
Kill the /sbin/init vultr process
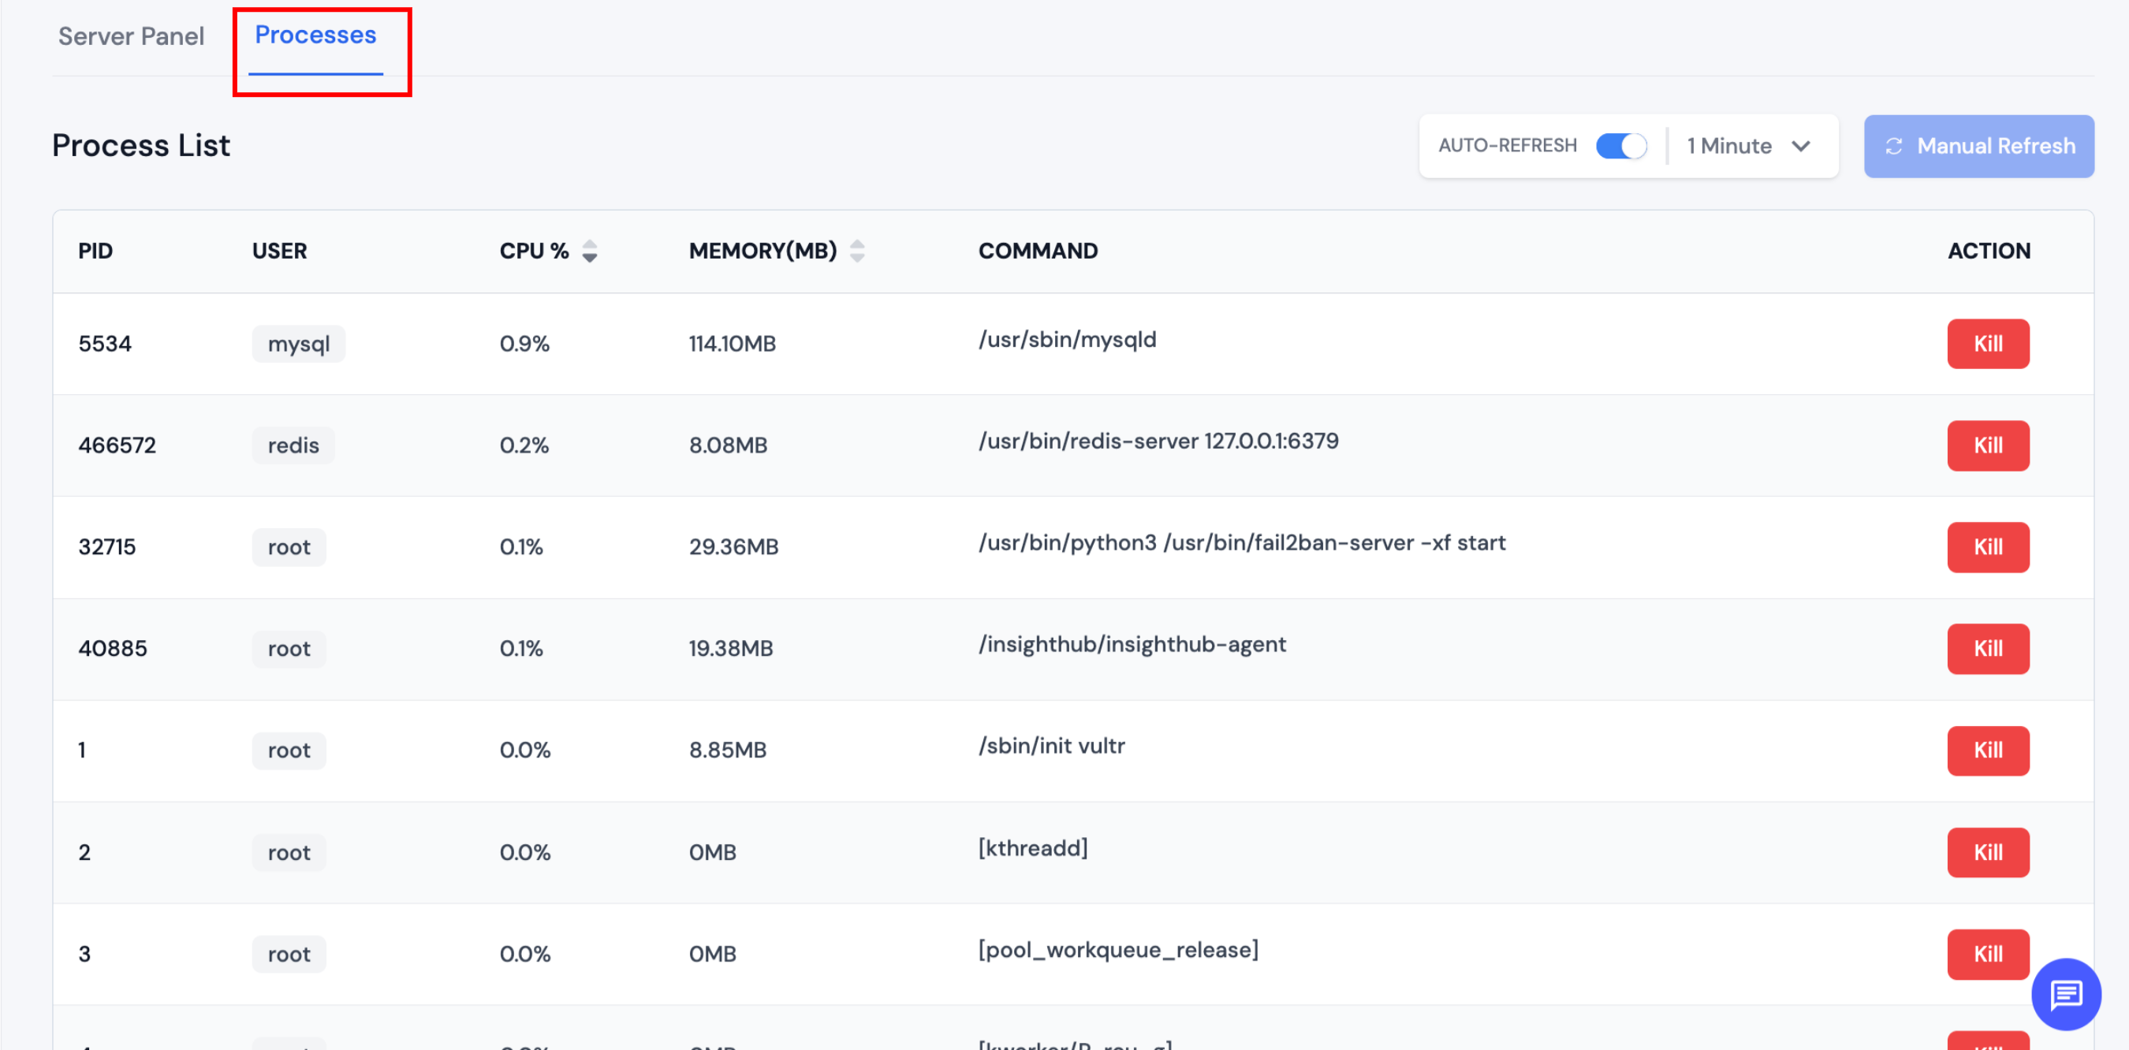tap(1988, 750)
